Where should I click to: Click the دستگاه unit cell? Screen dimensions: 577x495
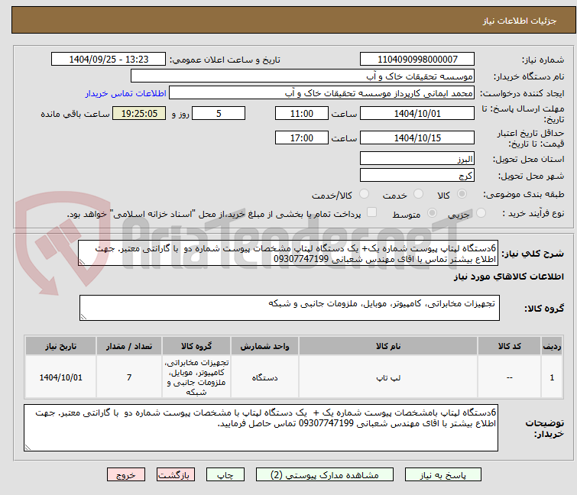(x=265, y=377)
